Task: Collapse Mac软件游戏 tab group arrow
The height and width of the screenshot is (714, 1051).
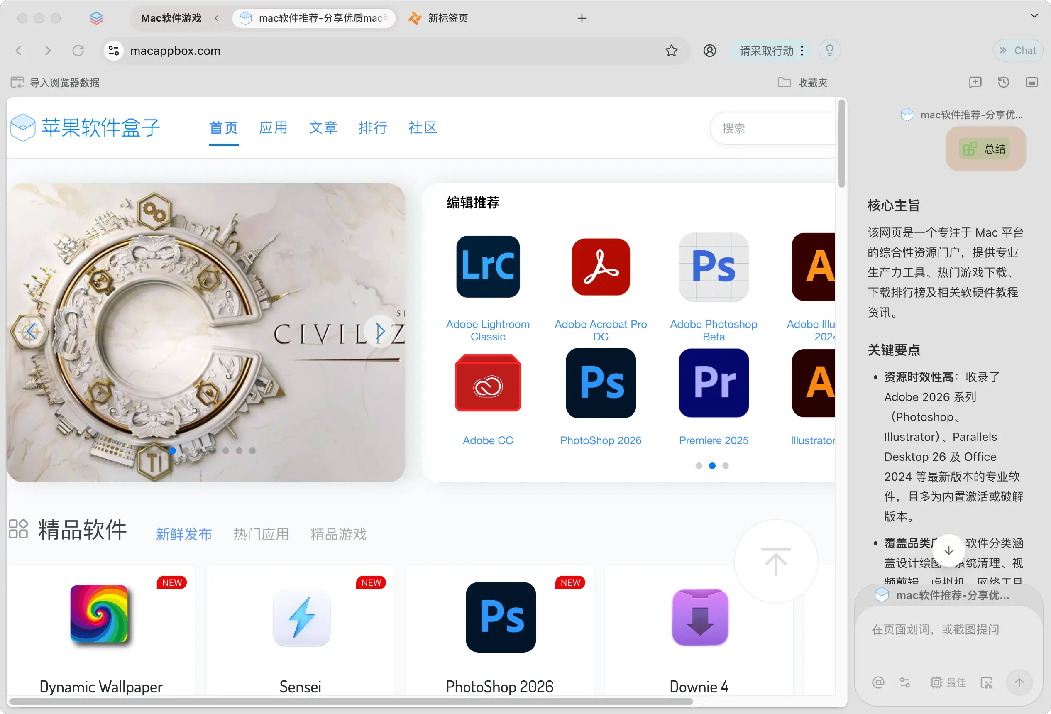Action: [217, 18]
